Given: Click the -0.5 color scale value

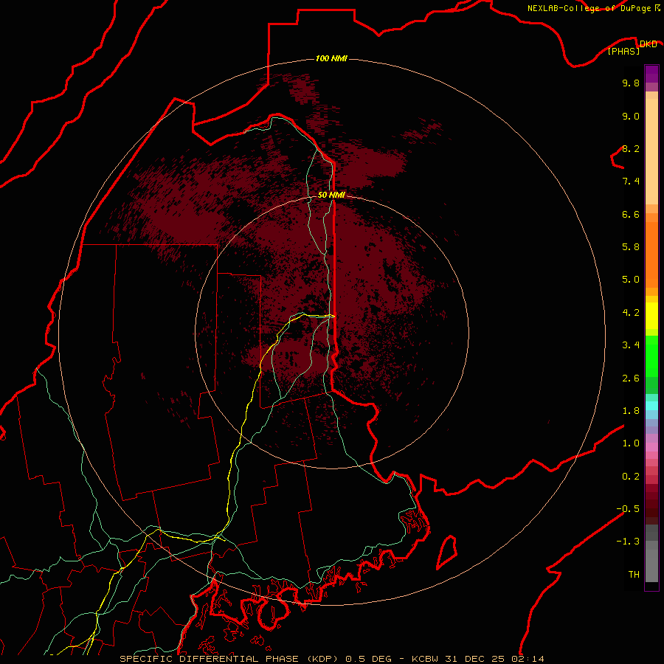Looking at the screenshot, I should click(x=628, y=509).
